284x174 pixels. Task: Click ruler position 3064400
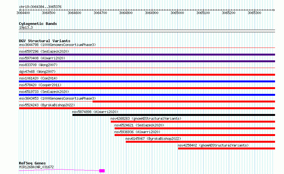tap(23, 13)
